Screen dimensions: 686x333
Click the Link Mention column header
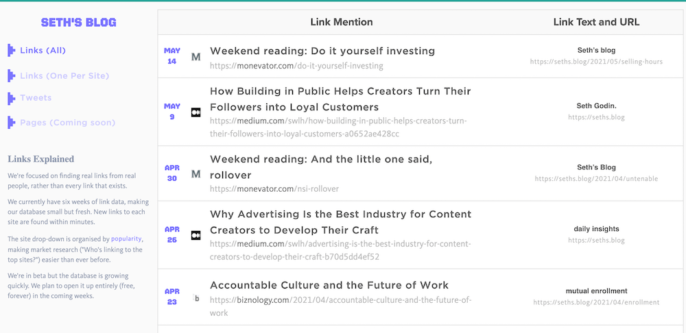[342, 23]
